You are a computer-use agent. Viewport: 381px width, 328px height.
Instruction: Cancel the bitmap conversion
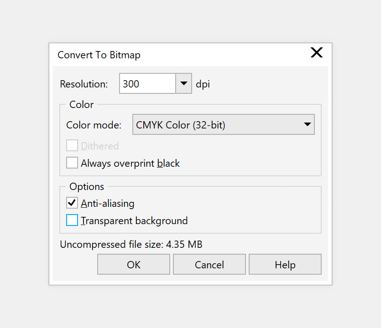(x=209, y=264)
